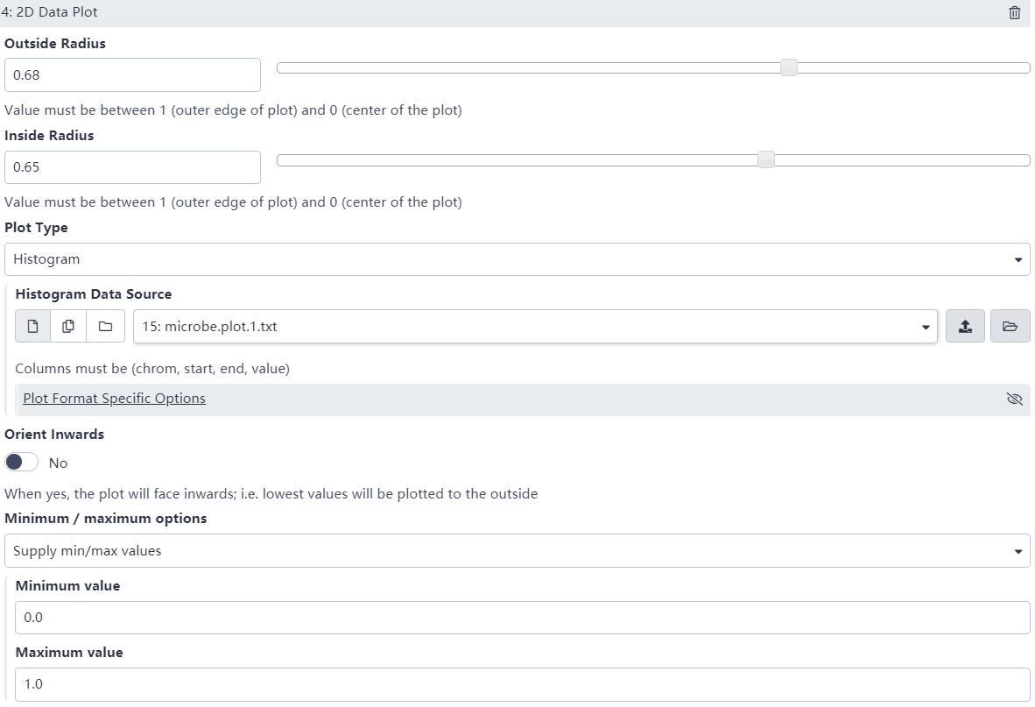Open the Minimum / maximum options dropdown
Image resolution: width=1035 pixels, height=707 pixels.
click(x=517, y=551)
